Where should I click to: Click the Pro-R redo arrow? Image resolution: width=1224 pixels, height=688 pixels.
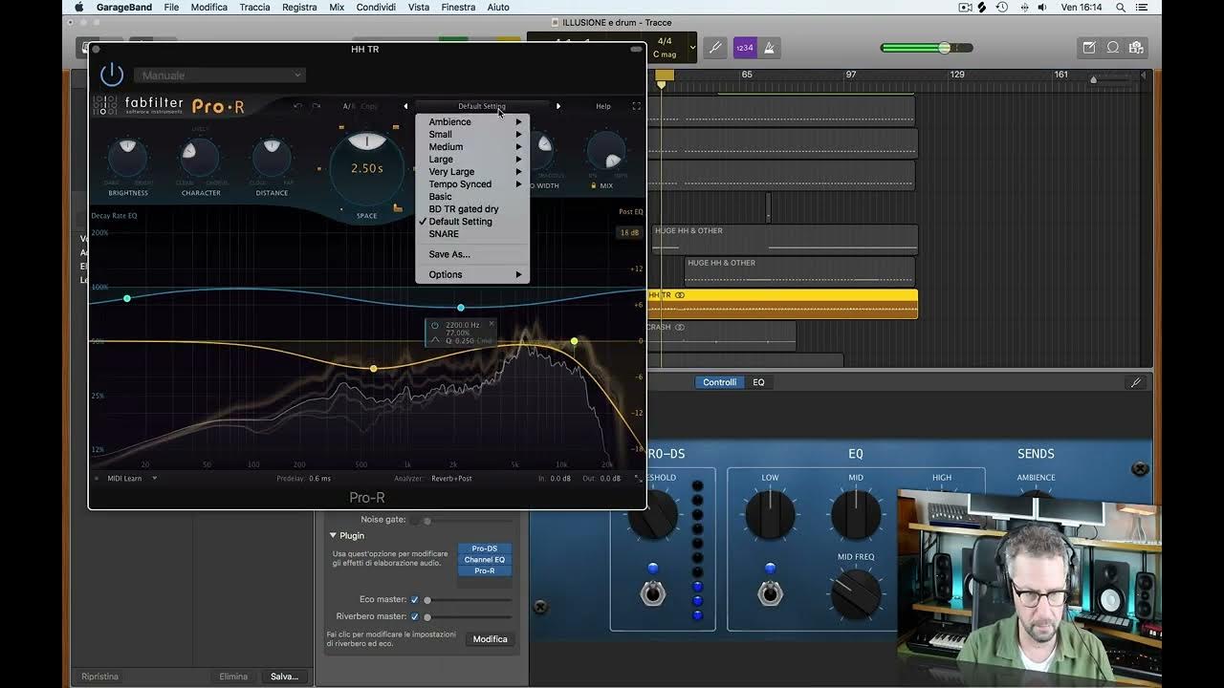point(317,106)
